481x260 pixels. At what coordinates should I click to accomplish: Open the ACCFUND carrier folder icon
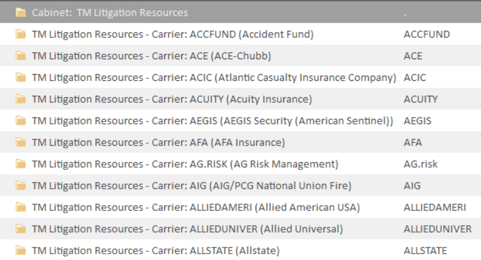tap(21, 34)
